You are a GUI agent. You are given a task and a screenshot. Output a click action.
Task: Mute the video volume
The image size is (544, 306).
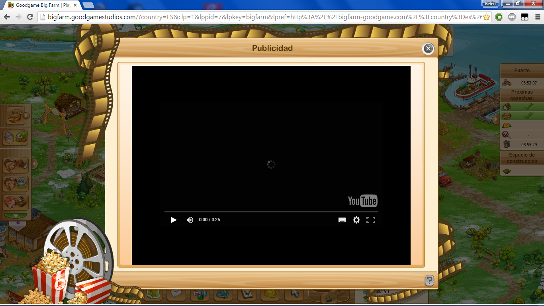(190, 220)
